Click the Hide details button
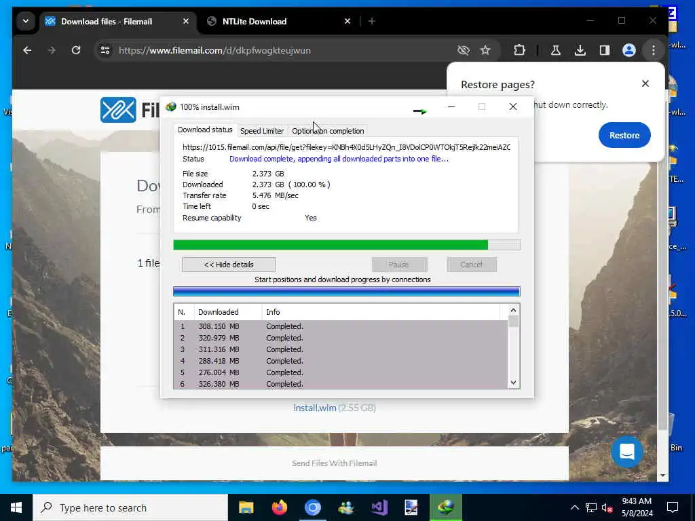695x521 pixels. coord(228,265)
